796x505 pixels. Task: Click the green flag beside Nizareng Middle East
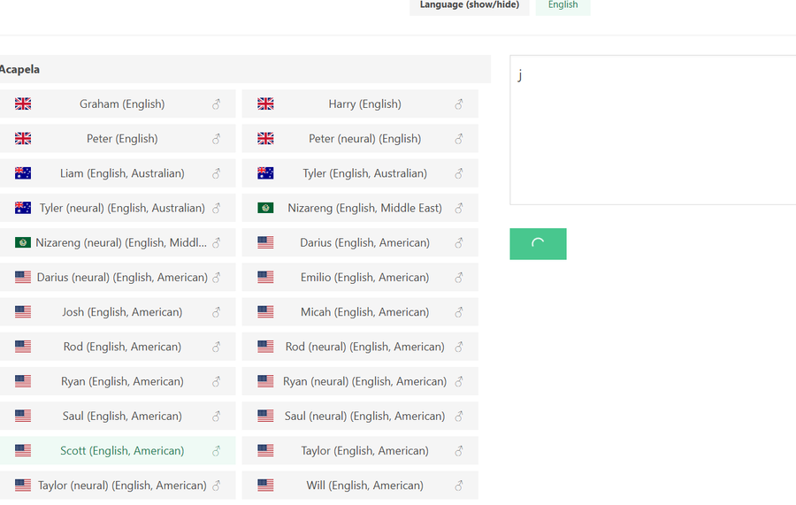265,208
